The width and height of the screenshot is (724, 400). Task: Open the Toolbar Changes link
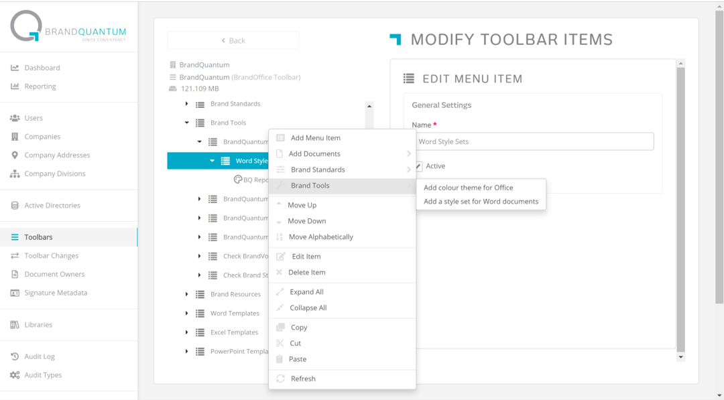pyautogui.click(x=51, y=255)
